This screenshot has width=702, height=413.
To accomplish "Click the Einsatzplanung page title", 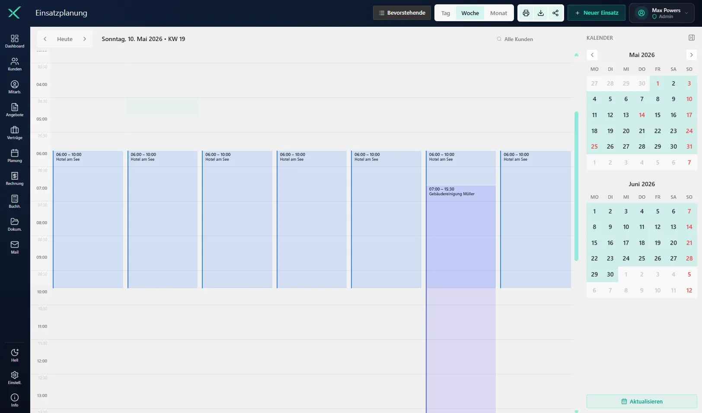I will [x=61, y=13].
